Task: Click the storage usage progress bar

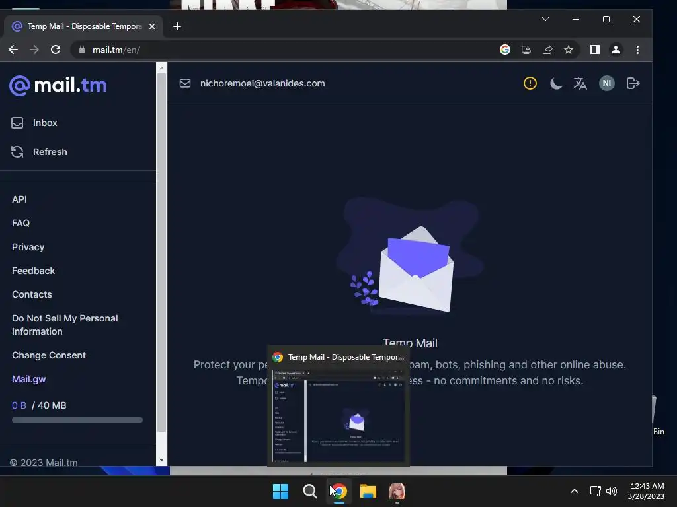Action: click(77, 420)
